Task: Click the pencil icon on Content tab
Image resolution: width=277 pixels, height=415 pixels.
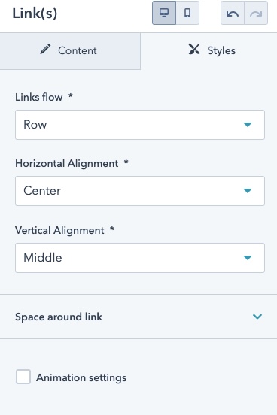Action: 45,49
